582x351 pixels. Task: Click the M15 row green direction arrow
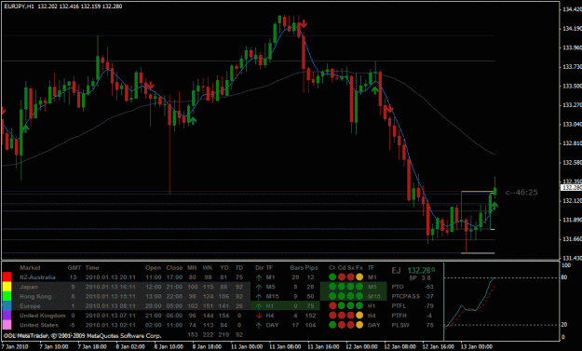tap(259, 296)
